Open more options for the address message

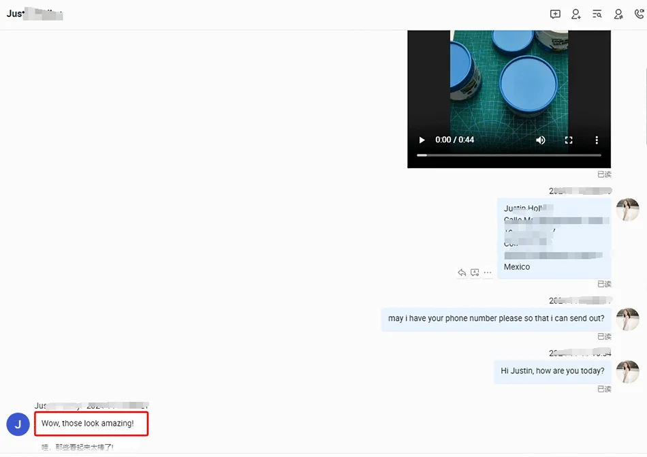[488, 272]
